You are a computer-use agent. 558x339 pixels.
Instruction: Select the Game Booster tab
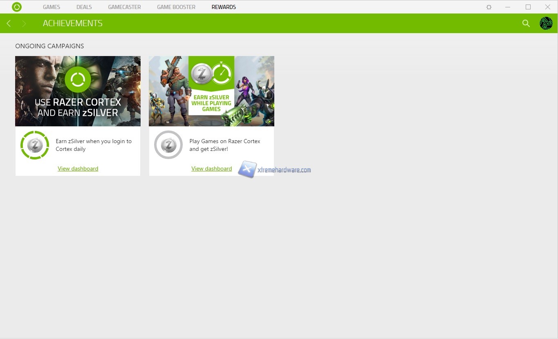tap(176, 7)
